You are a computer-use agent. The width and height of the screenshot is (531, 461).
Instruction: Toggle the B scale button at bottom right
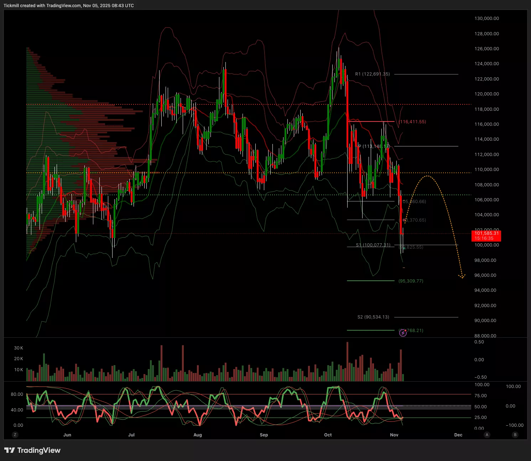(515, 435)
